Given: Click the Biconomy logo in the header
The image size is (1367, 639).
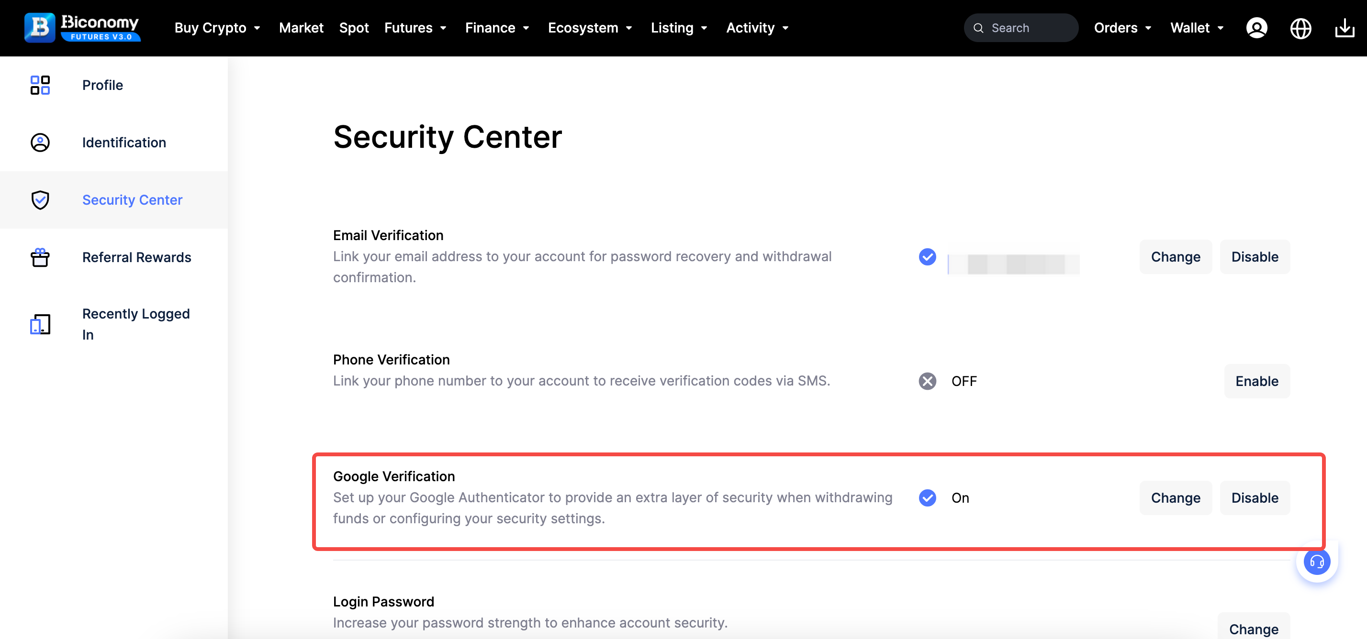Looking at the screenshot, I should pos(82,28).
